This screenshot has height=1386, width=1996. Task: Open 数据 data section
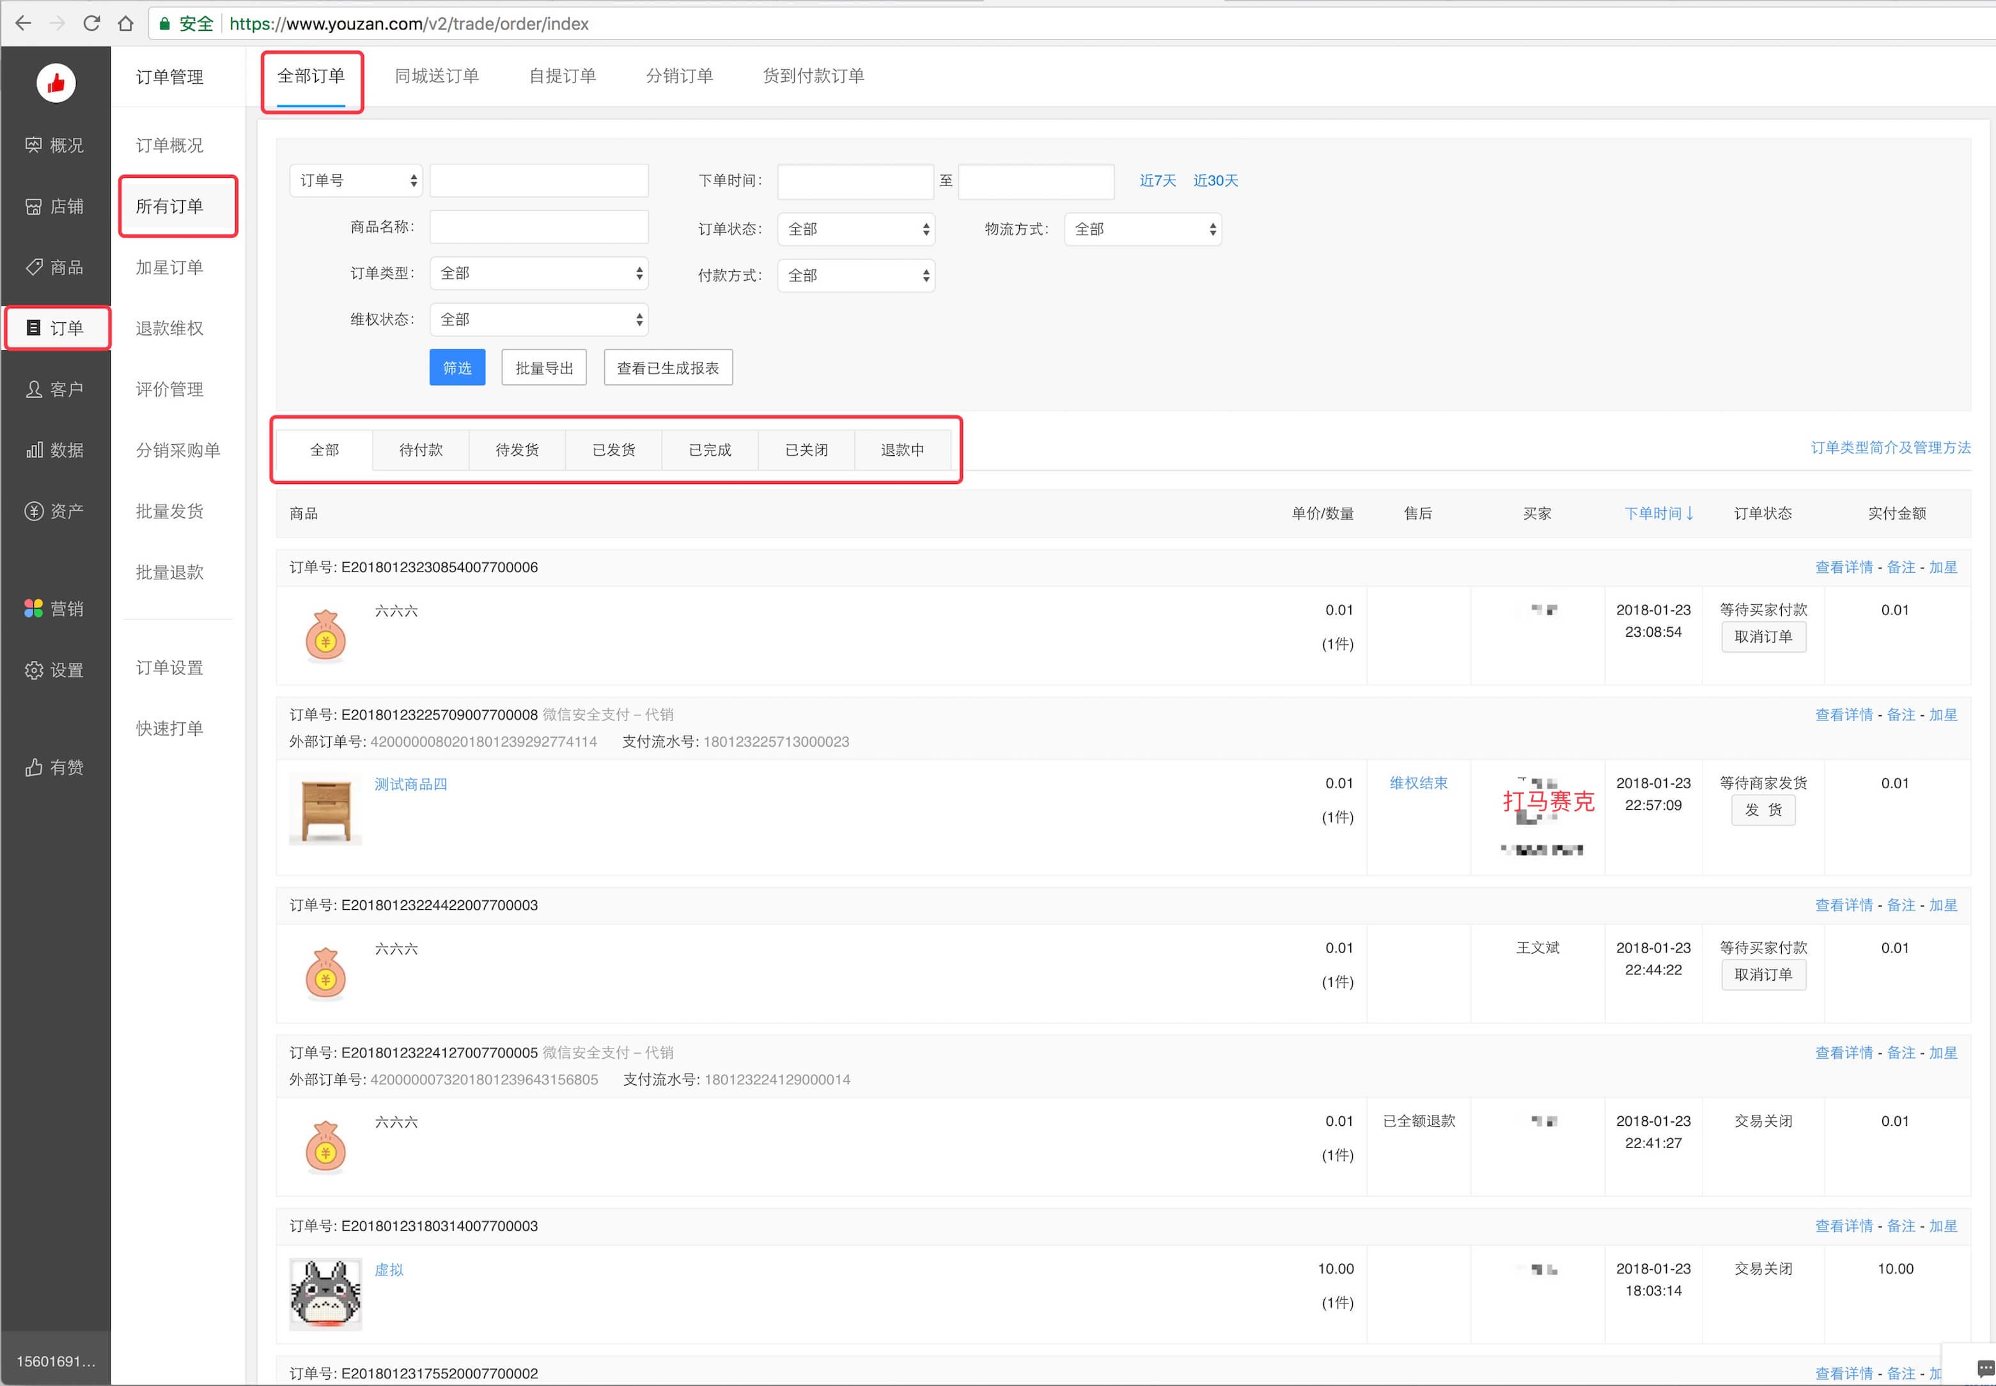[55, 450]
